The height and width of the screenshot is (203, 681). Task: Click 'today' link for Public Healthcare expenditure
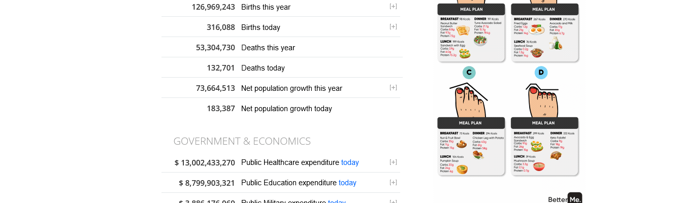click(350, 162)
